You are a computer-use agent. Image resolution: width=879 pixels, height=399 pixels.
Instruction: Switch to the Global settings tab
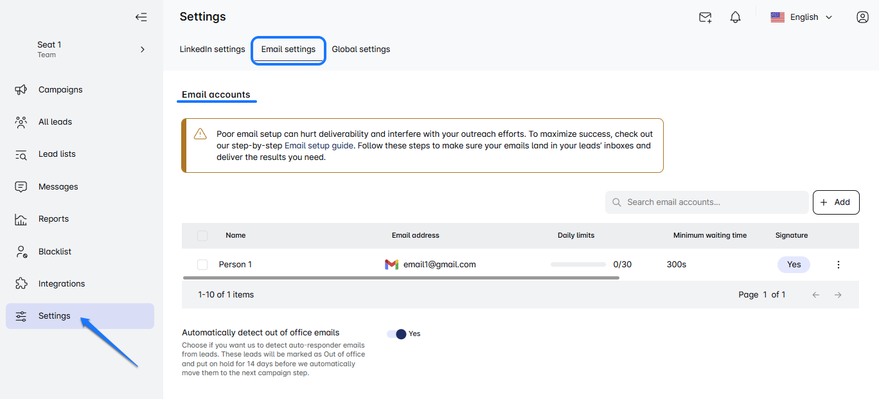[x=360, y=49]
